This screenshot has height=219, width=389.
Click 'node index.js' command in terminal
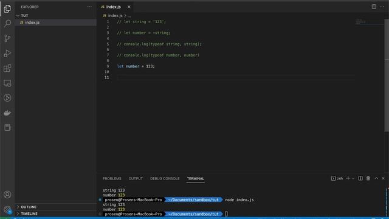[x=239, y=200]
